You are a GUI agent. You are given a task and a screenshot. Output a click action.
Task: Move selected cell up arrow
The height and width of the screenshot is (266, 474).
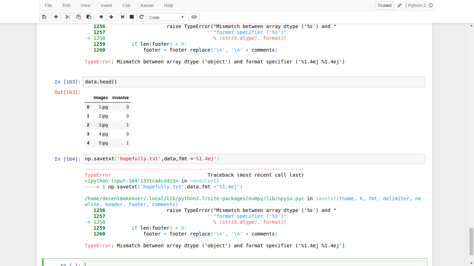tap(101, 17)
